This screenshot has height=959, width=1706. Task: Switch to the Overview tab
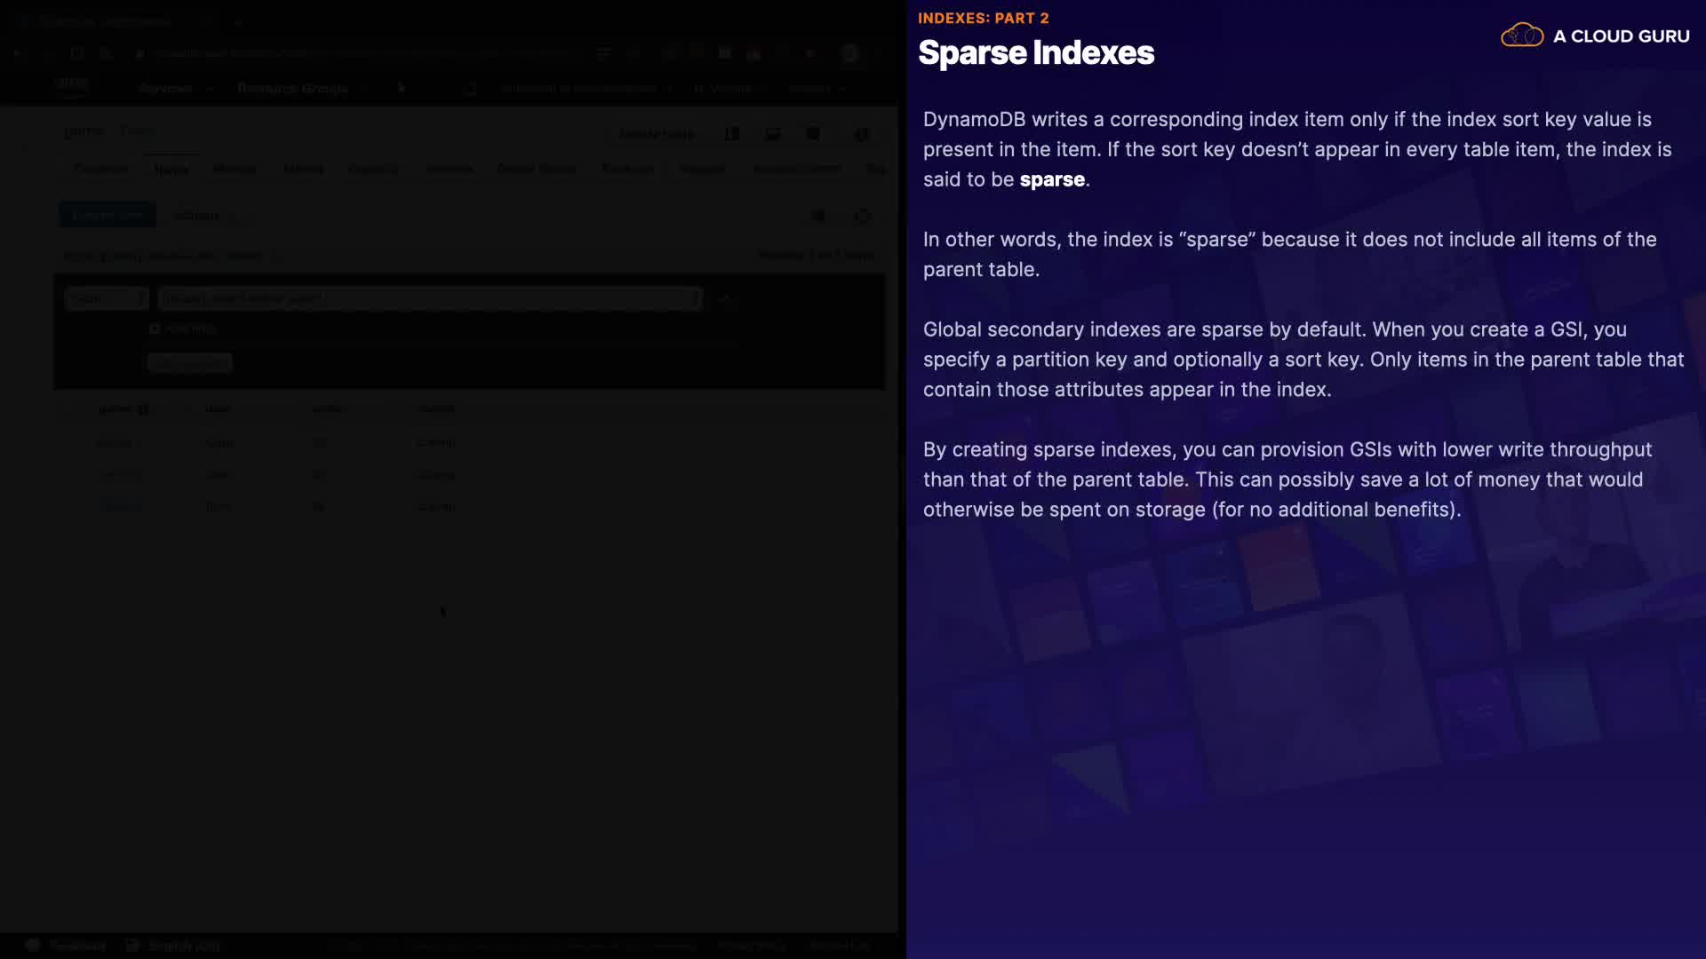click(x=100, y=169)
